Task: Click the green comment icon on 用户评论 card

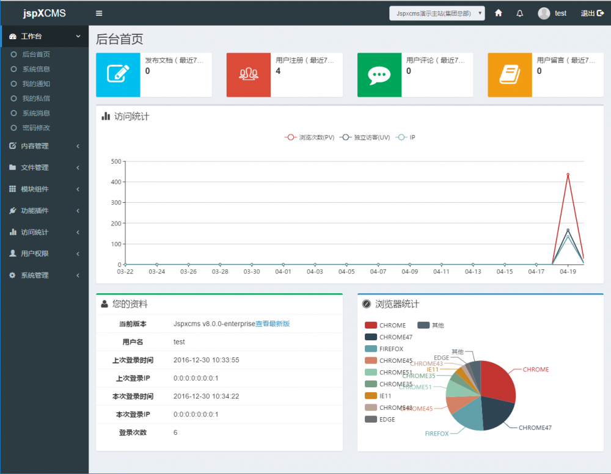Action: [379, 75]
